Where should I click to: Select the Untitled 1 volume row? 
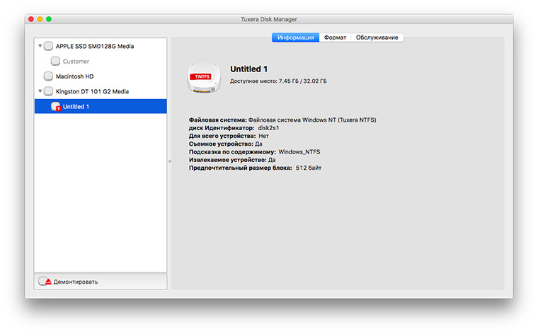coord(101,106)
